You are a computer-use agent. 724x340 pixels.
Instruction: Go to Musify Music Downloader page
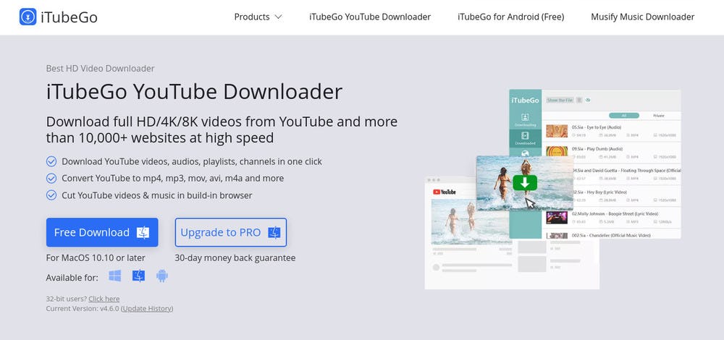[642, 17]
